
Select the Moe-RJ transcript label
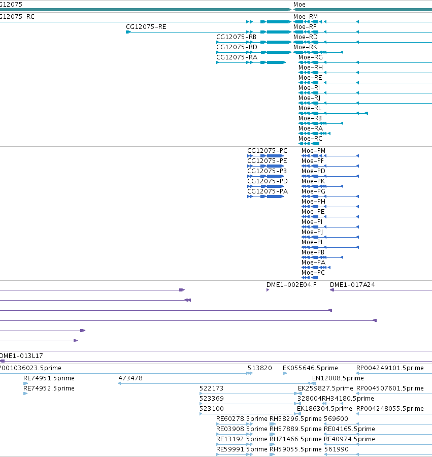click(309, 98)
